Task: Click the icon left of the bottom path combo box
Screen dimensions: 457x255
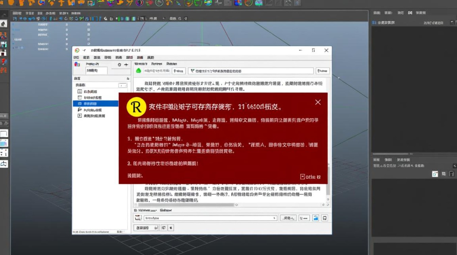Action: tap(138, 218)
